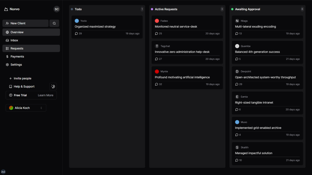Click the Awaiting Approval count badge
This screenshot has width=312, height=175.
tap(302, 9)
